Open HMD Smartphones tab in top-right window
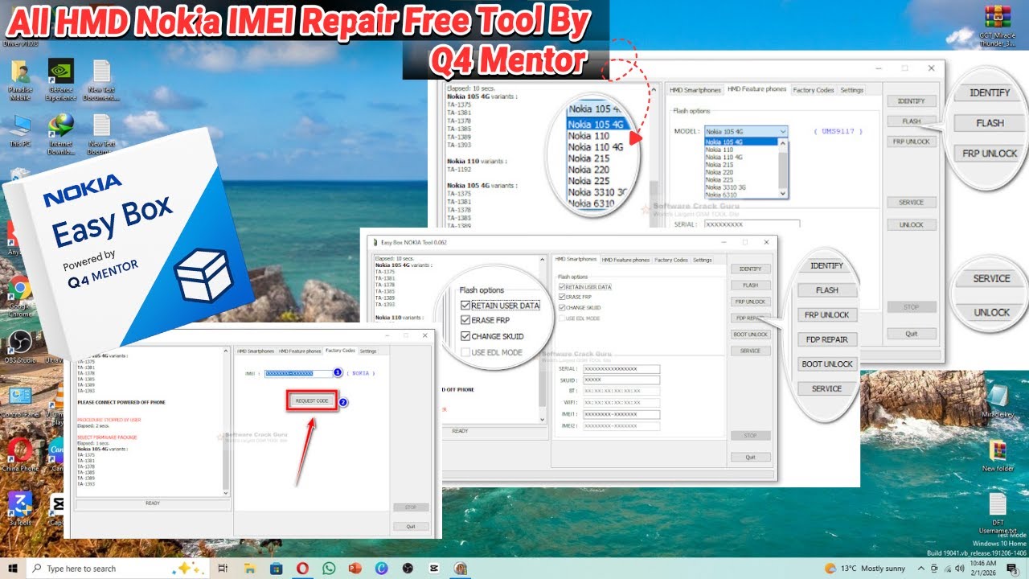Image resolution: width=1029 pixels, height=579 pixels. (x=695, y=90)
